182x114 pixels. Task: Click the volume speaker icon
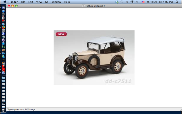(137, 2)
